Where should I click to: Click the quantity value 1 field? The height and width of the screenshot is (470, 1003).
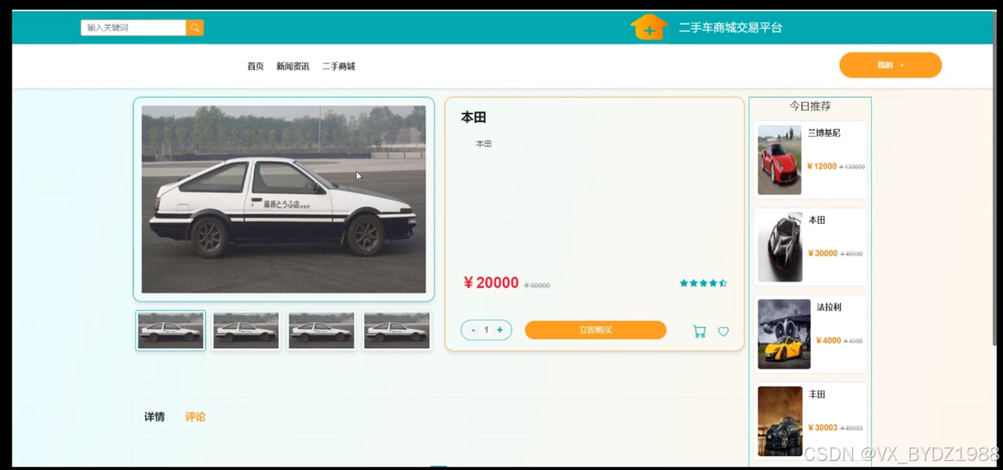pos(486,330)
